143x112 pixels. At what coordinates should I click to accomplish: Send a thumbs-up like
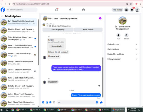pos(101,102)
